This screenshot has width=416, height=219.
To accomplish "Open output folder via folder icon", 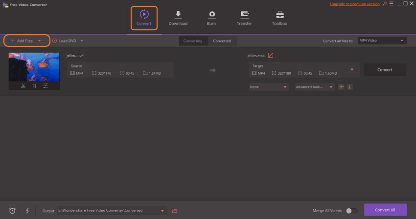I will click(x=175, y=211).
